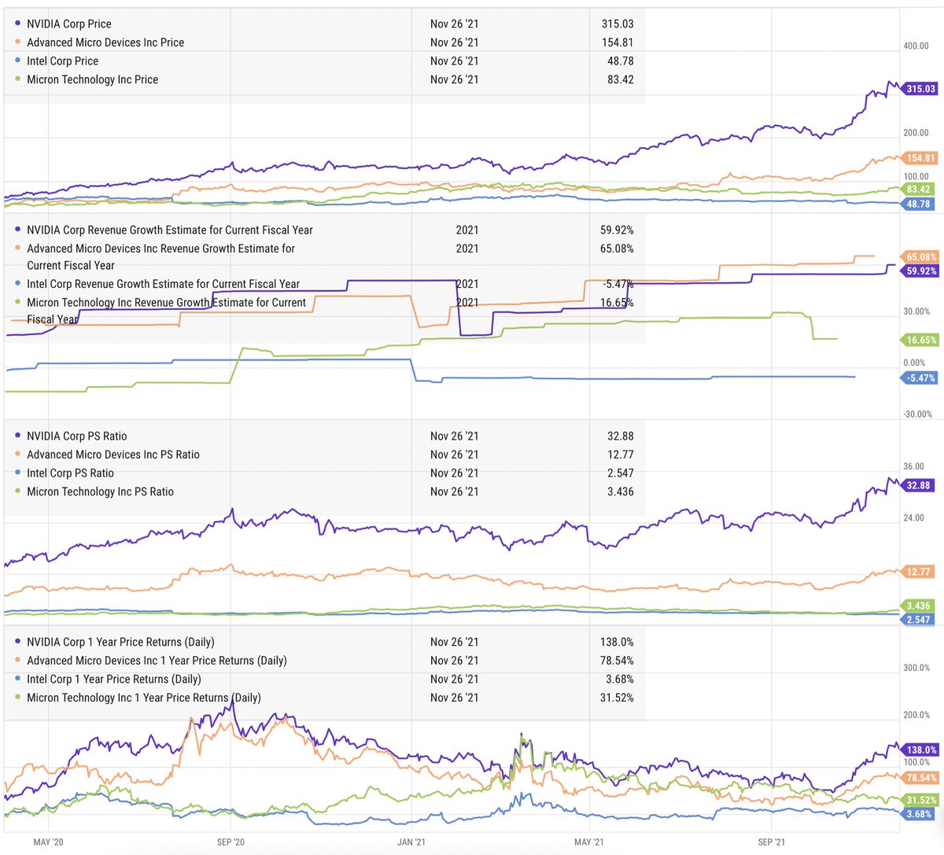Click the Micron Technology Inc PS Ratio label

101,492
